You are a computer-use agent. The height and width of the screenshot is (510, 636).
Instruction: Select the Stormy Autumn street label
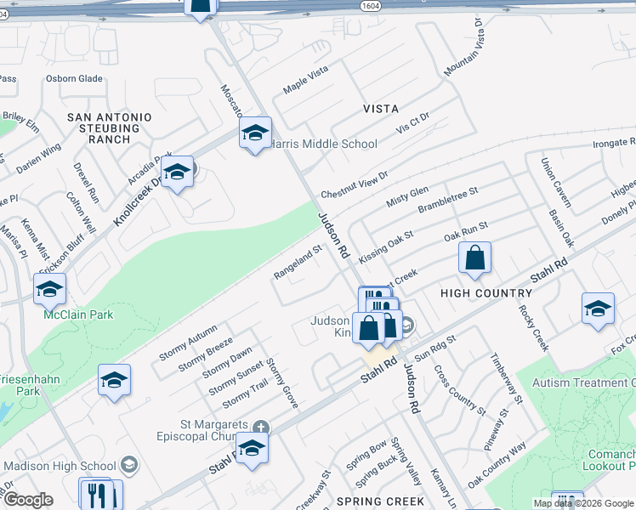pyautogui.click(x=188, y=343)
